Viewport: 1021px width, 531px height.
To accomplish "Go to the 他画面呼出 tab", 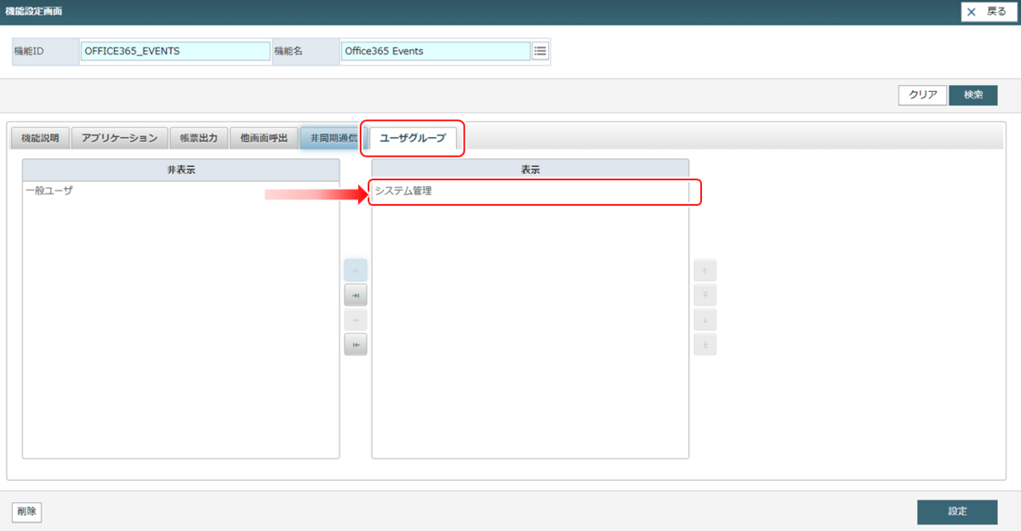I will (264, 138).
